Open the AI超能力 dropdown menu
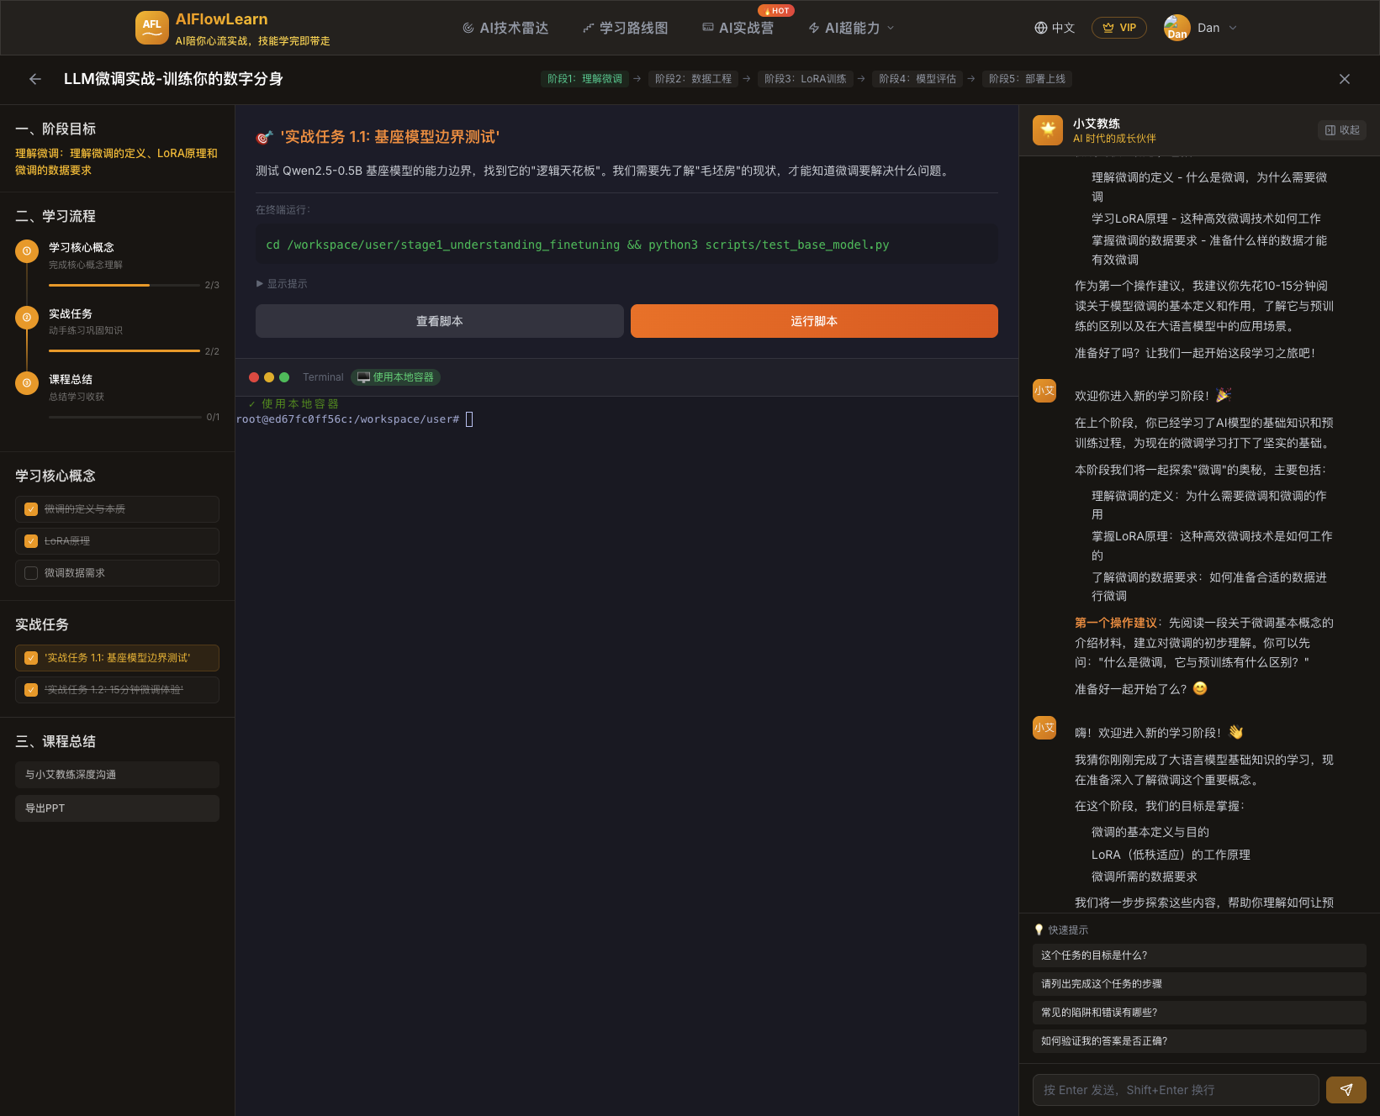This screenshot has height=1116, width=1380. click(851, 28)
